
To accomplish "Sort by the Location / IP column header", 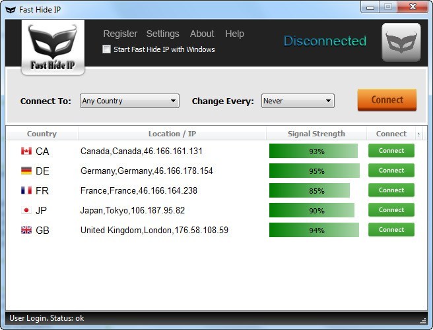I will click(x=172, y=134).
